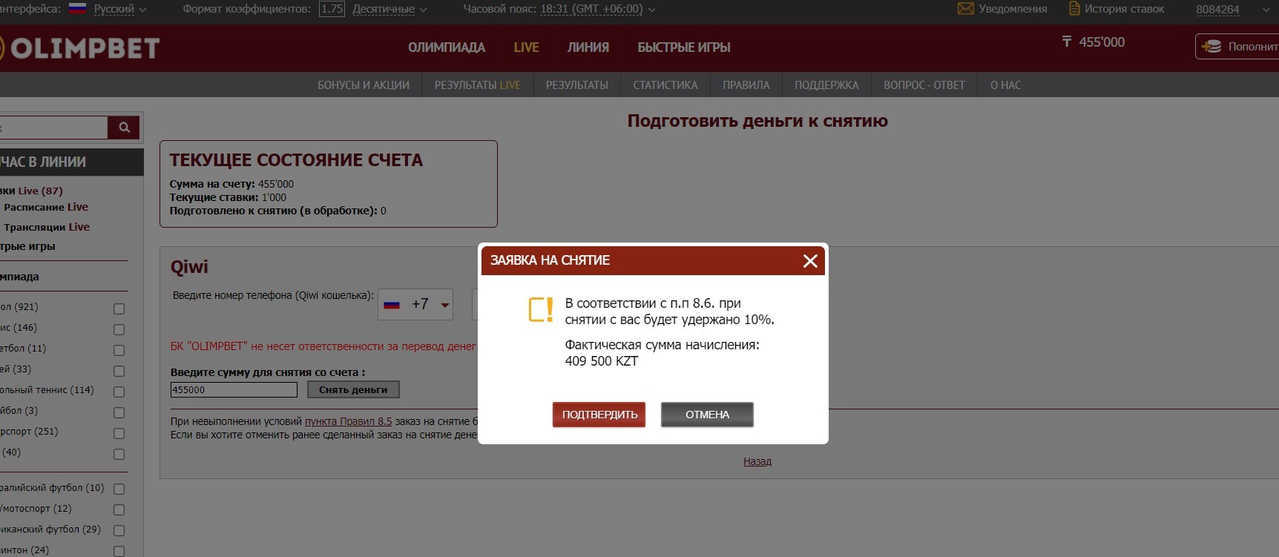
Task: Click the warning exclamation icon in dialog
Action: [541, 310]
